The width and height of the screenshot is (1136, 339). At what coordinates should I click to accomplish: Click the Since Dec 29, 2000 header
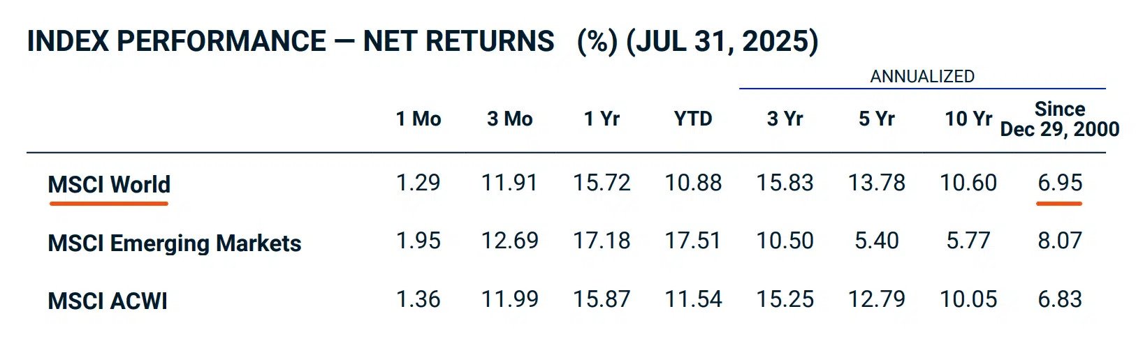pos(1060,119)
